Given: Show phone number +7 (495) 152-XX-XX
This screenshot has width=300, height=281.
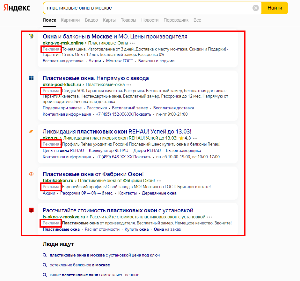Looking at the screenshot, I should (123, 114).
